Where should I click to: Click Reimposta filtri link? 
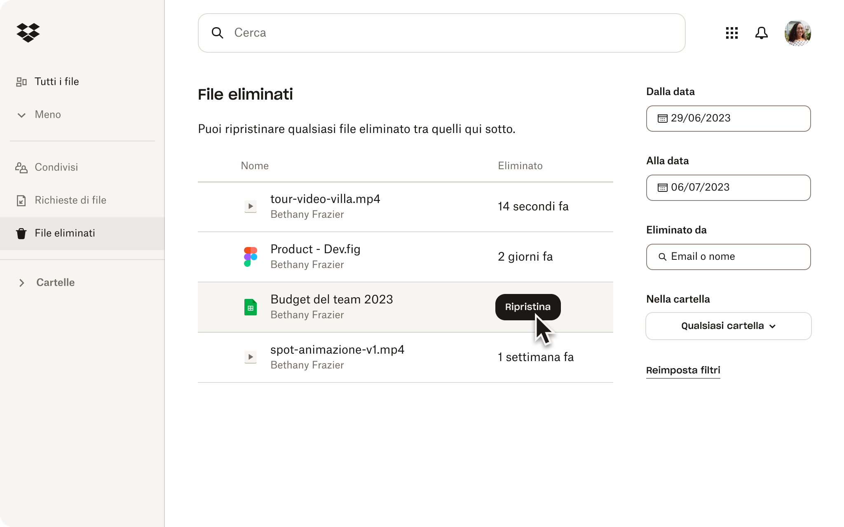point(683,370)
